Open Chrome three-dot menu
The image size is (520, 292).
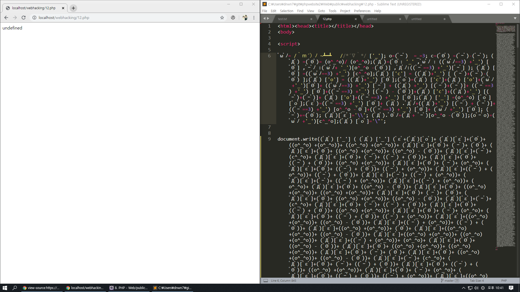coord(254,18)
